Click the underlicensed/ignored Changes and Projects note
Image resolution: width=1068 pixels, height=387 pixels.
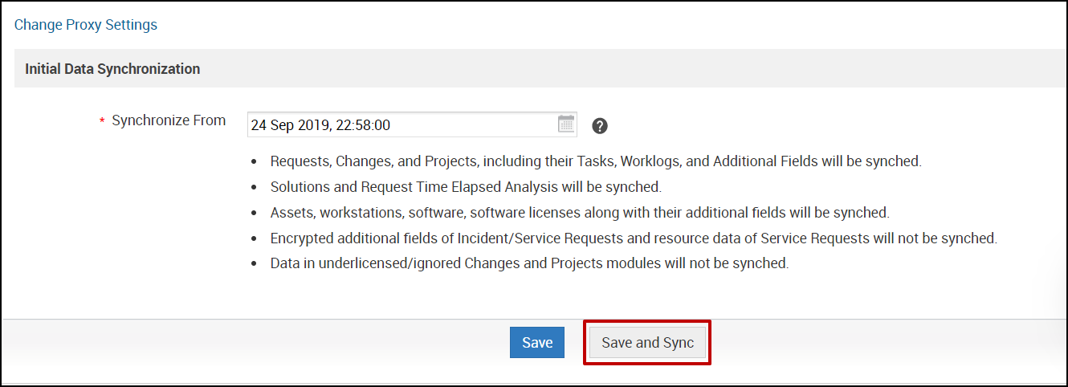530,263
